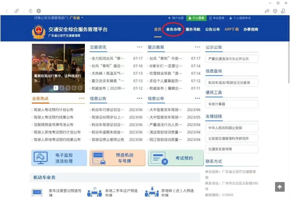290x197 pixels.
Task: Select carousel slide indicator 5
Action: tap(80, 88)
